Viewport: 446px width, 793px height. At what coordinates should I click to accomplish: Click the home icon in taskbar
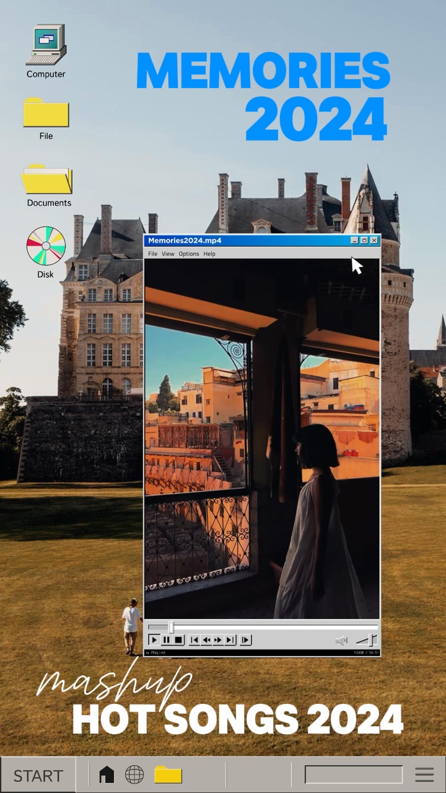click(x=107, y=774)
